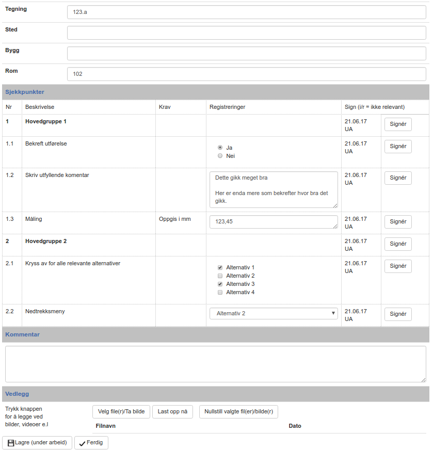433x450 pixels.
Task: Uncheck the Alternativ 3 checkbox
Action: click(220, 284)
